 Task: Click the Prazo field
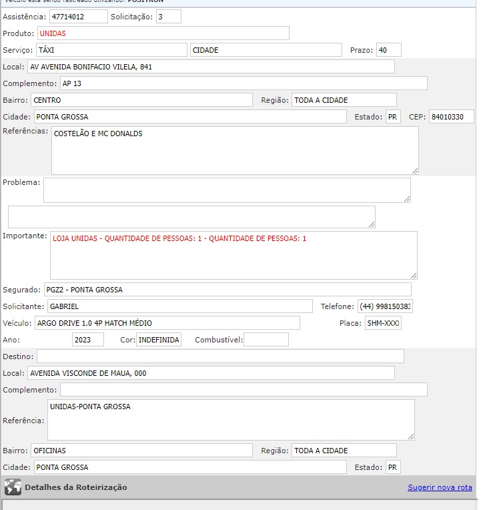pos(388,50)
